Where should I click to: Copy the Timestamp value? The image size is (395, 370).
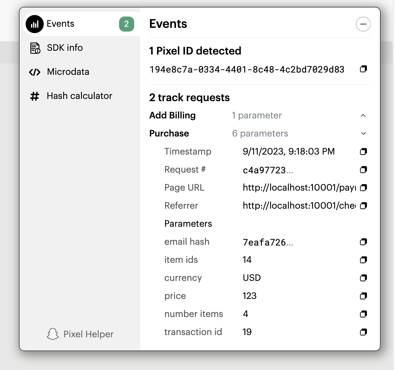click(x=363, y=152)
